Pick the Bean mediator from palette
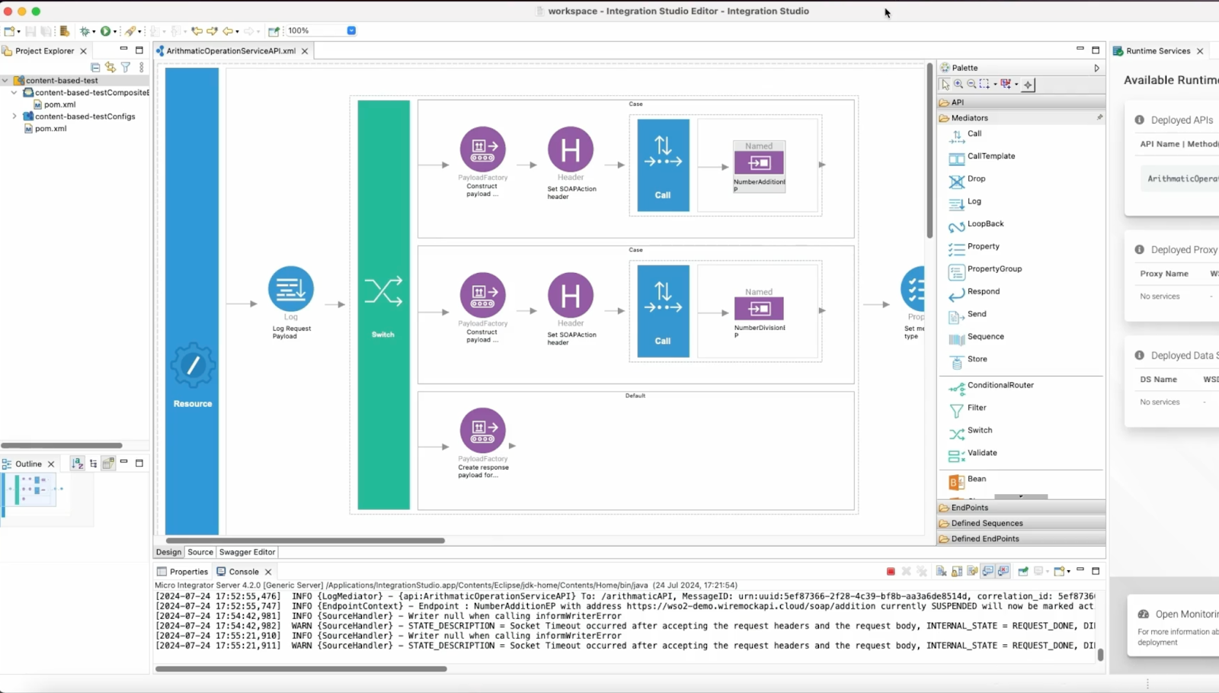1219x693 pixels. pos(968,480)
